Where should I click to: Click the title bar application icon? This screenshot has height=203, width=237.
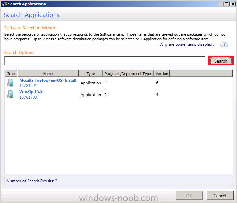pyautogui.click(x=4, y=4)
